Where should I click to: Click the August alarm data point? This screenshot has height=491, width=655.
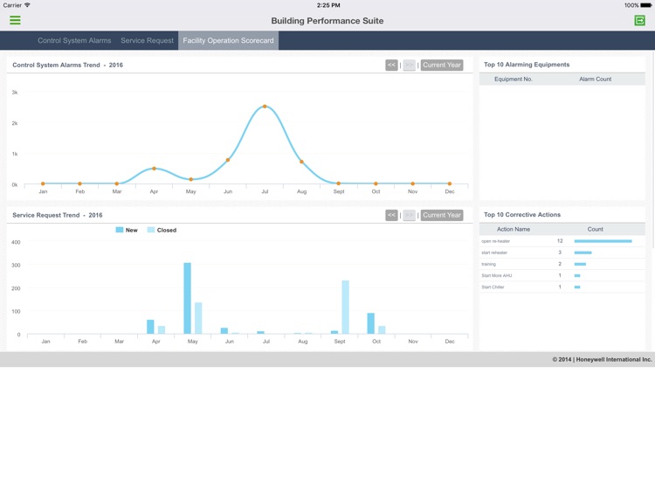point(301,162)
